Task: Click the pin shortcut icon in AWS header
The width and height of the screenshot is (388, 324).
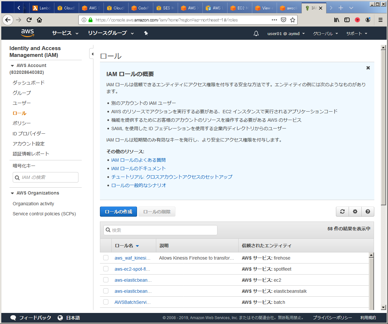Action: coord(146,33)
